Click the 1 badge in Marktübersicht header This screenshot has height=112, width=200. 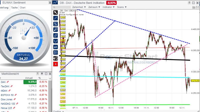(x=38, y=74)
